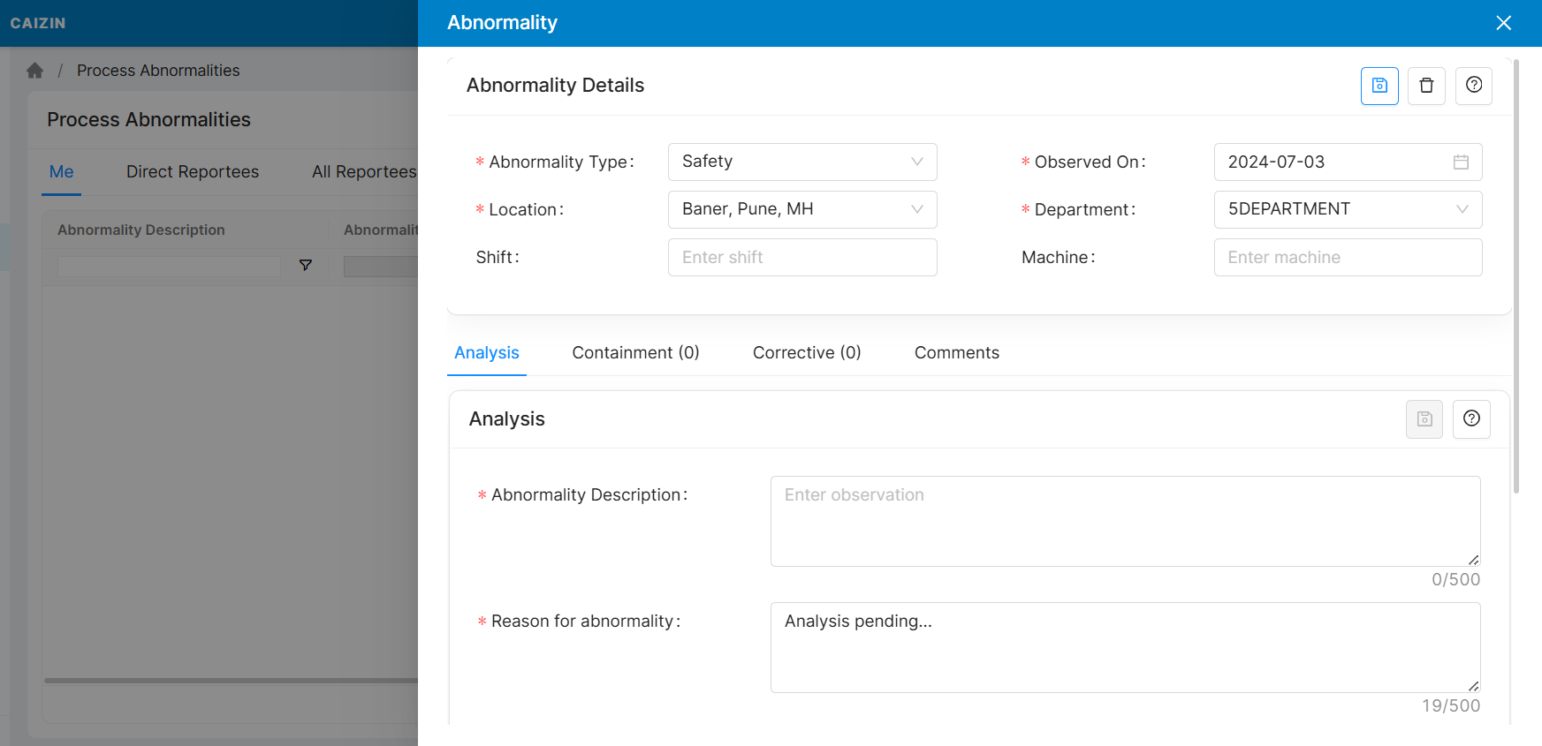
Task: Close the Abnormality drawer panel
Action: point(1504,23)
